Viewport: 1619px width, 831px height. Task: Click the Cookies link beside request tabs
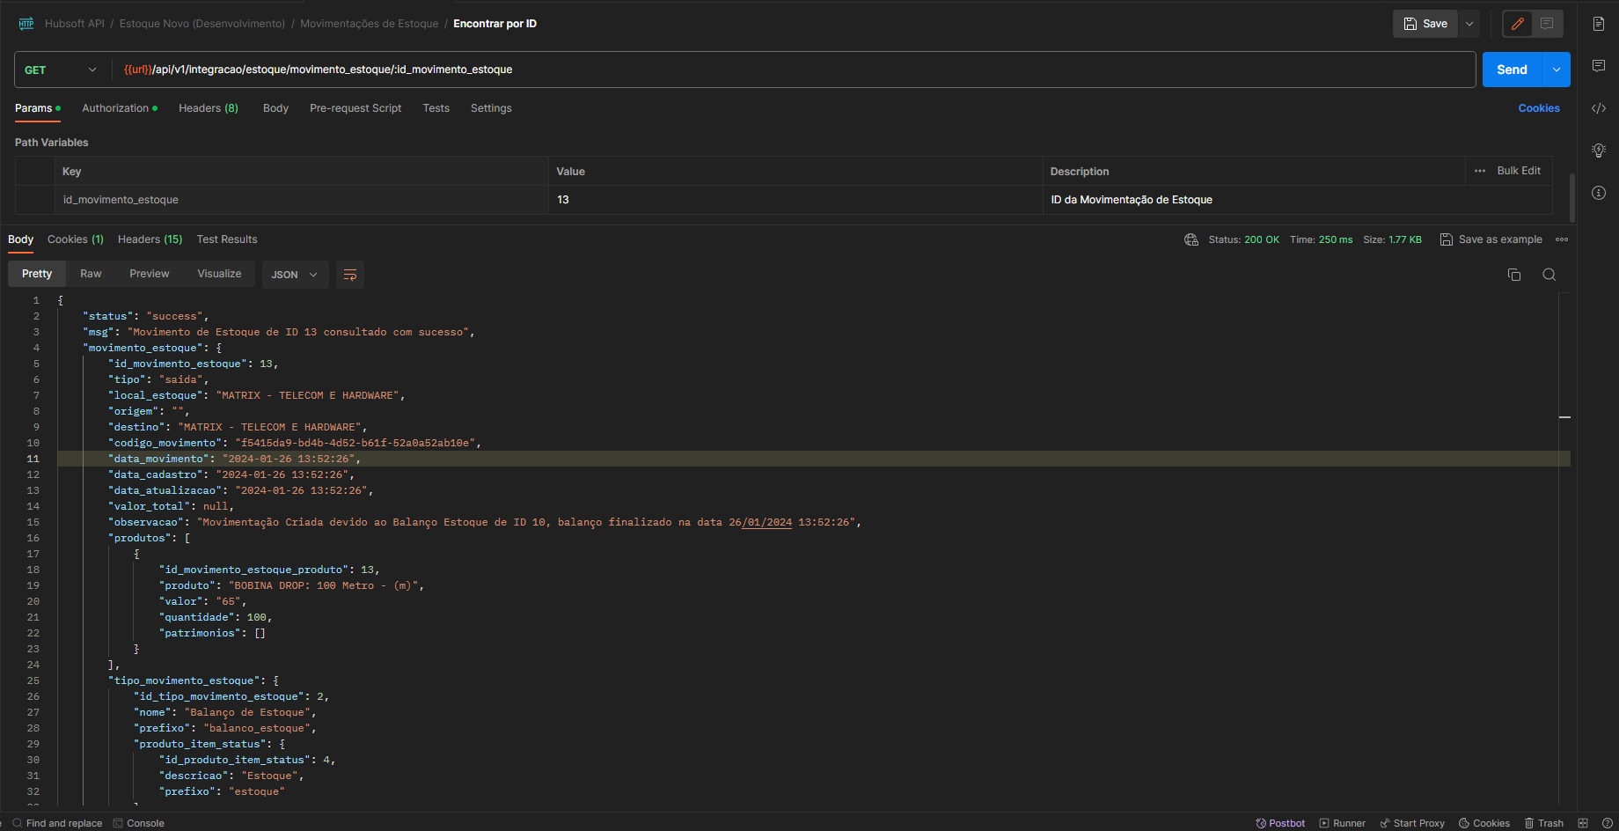click(x=1539, y=108)
